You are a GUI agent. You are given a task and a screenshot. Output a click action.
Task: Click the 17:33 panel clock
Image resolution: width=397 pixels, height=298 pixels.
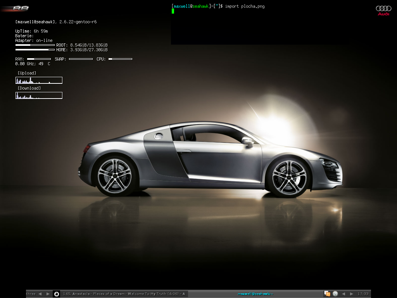363,294
